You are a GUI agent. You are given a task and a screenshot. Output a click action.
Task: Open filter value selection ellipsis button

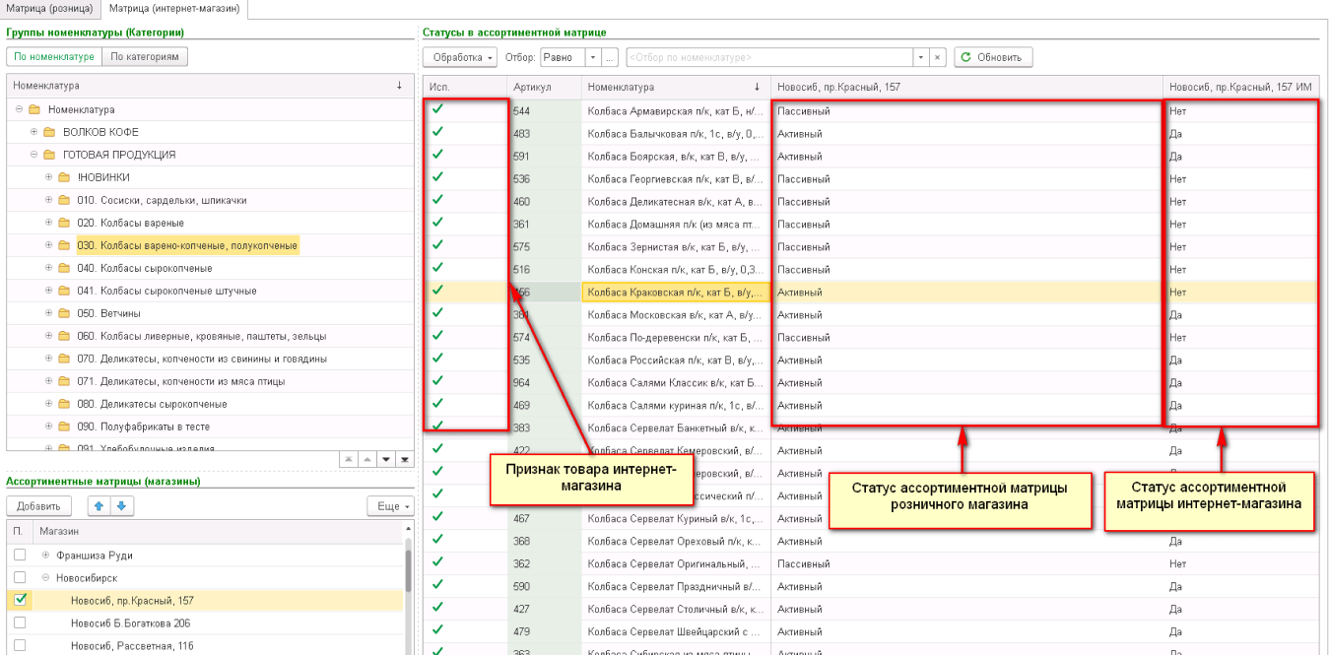610,57
